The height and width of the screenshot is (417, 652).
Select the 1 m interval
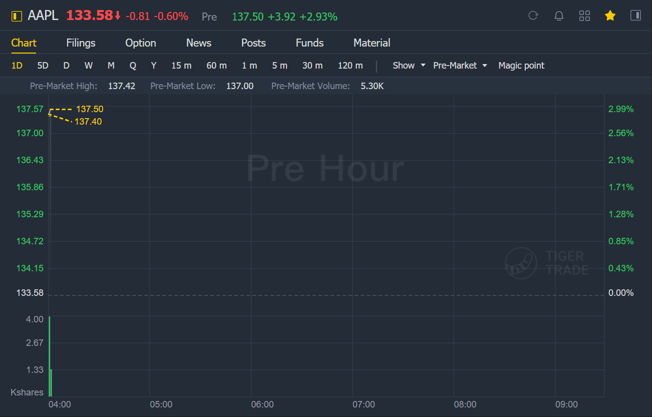[249, 66]
